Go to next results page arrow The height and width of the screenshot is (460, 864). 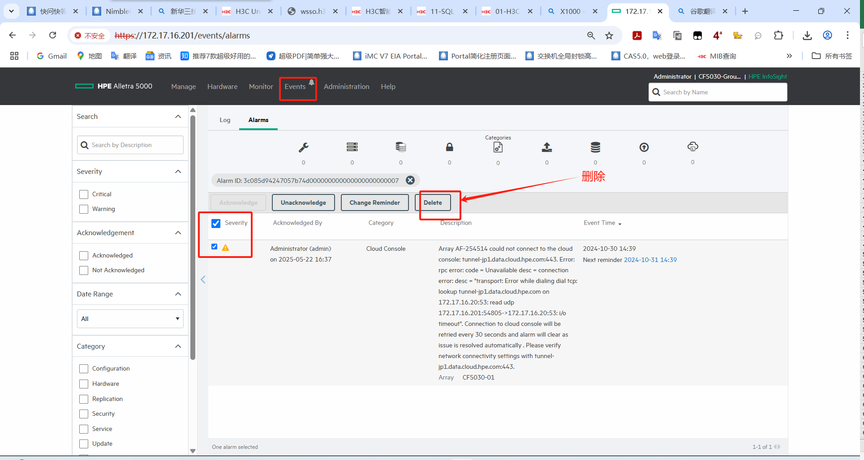coord(779,447)
